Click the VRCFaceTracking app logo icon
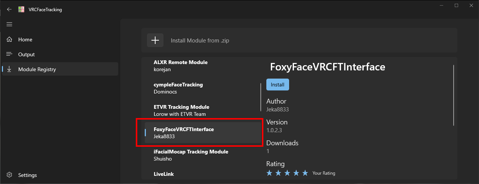Viewport: 479px width, 184px height. [22, 10]
